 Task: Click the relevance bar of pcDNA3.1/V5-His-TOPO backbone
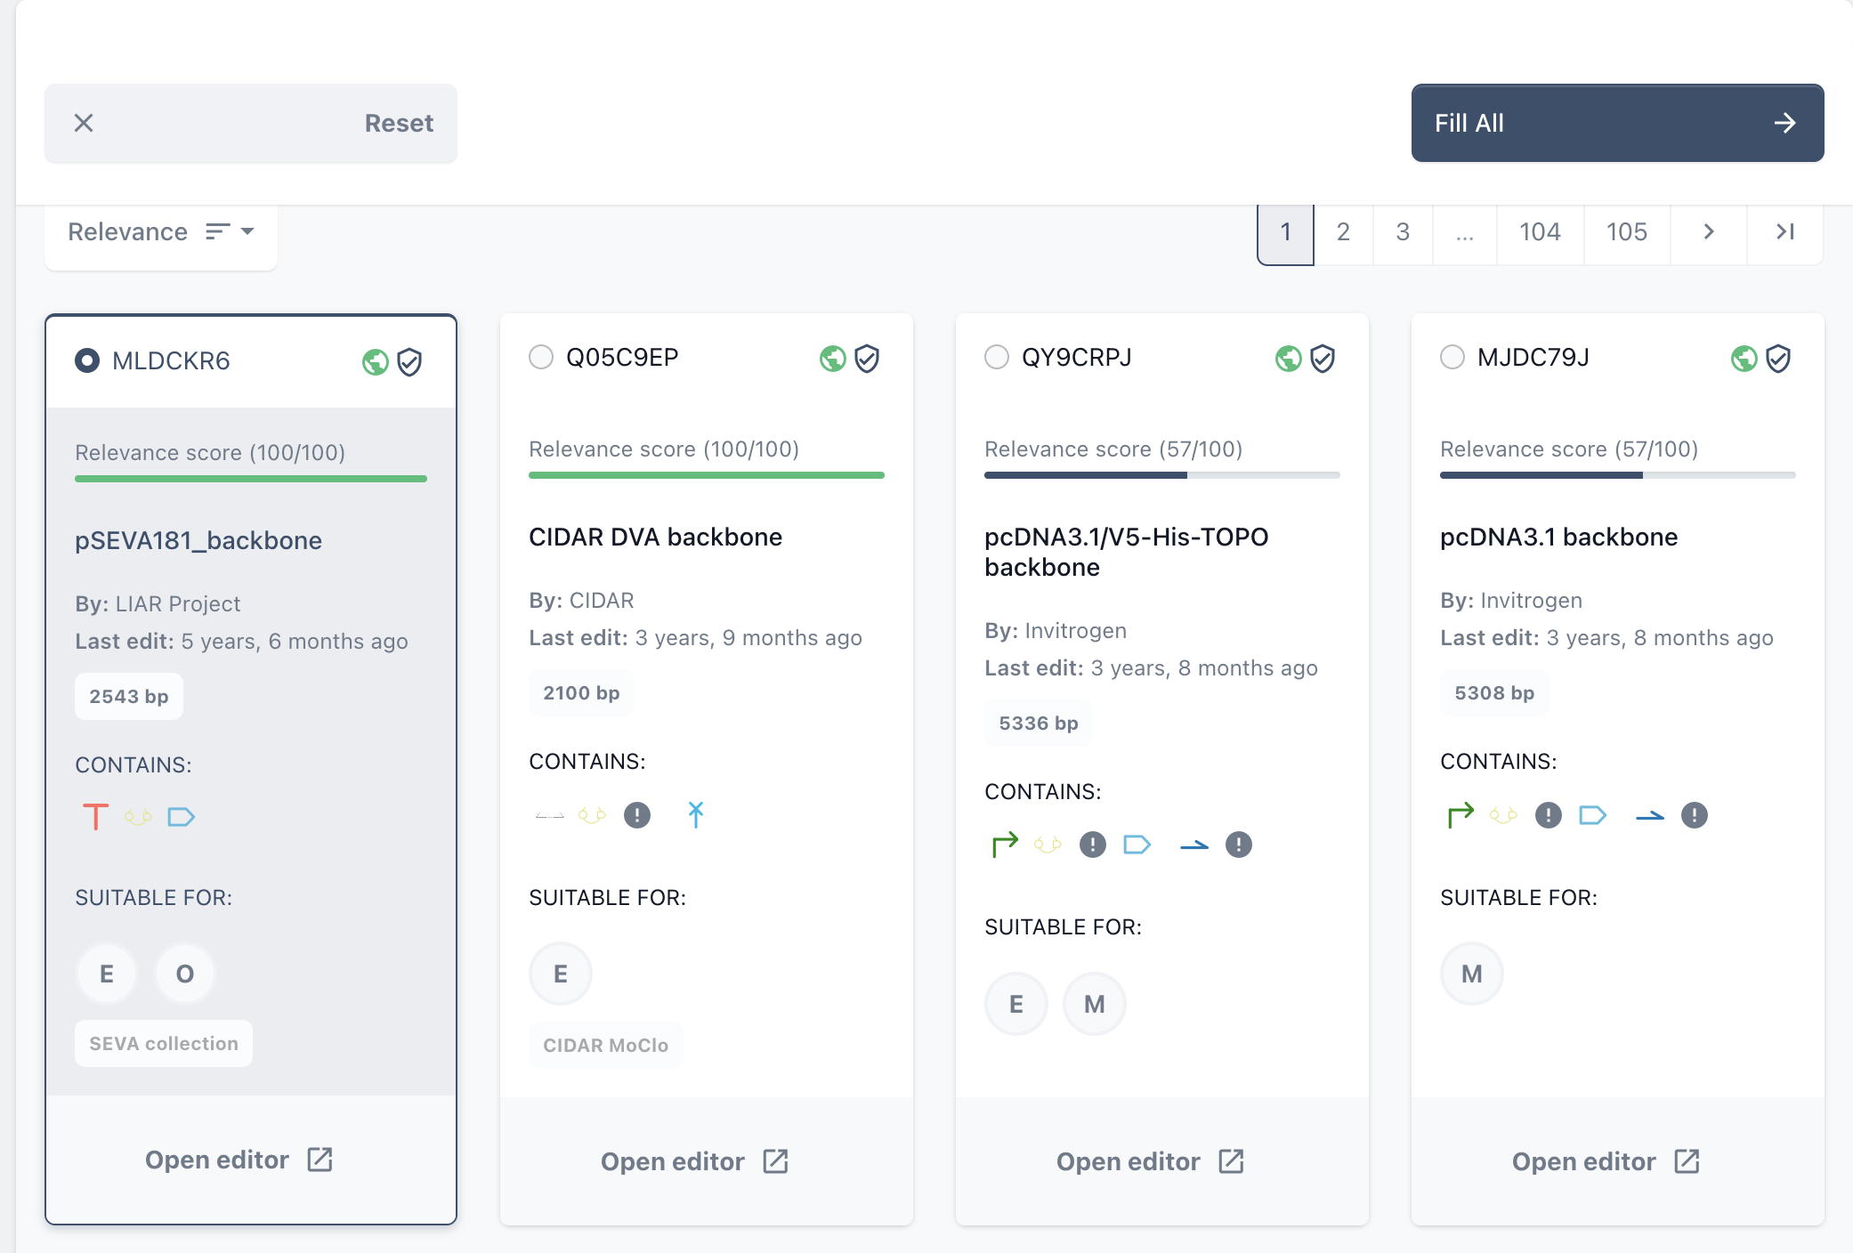(1162, 475)
